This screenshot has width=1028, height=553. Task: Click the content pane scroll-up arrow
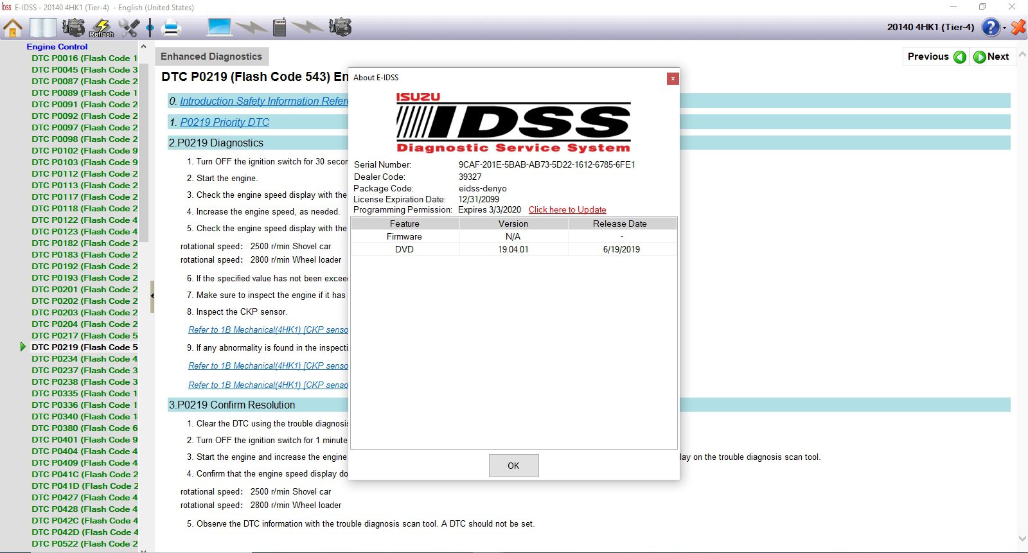(x=1022, y=55)
